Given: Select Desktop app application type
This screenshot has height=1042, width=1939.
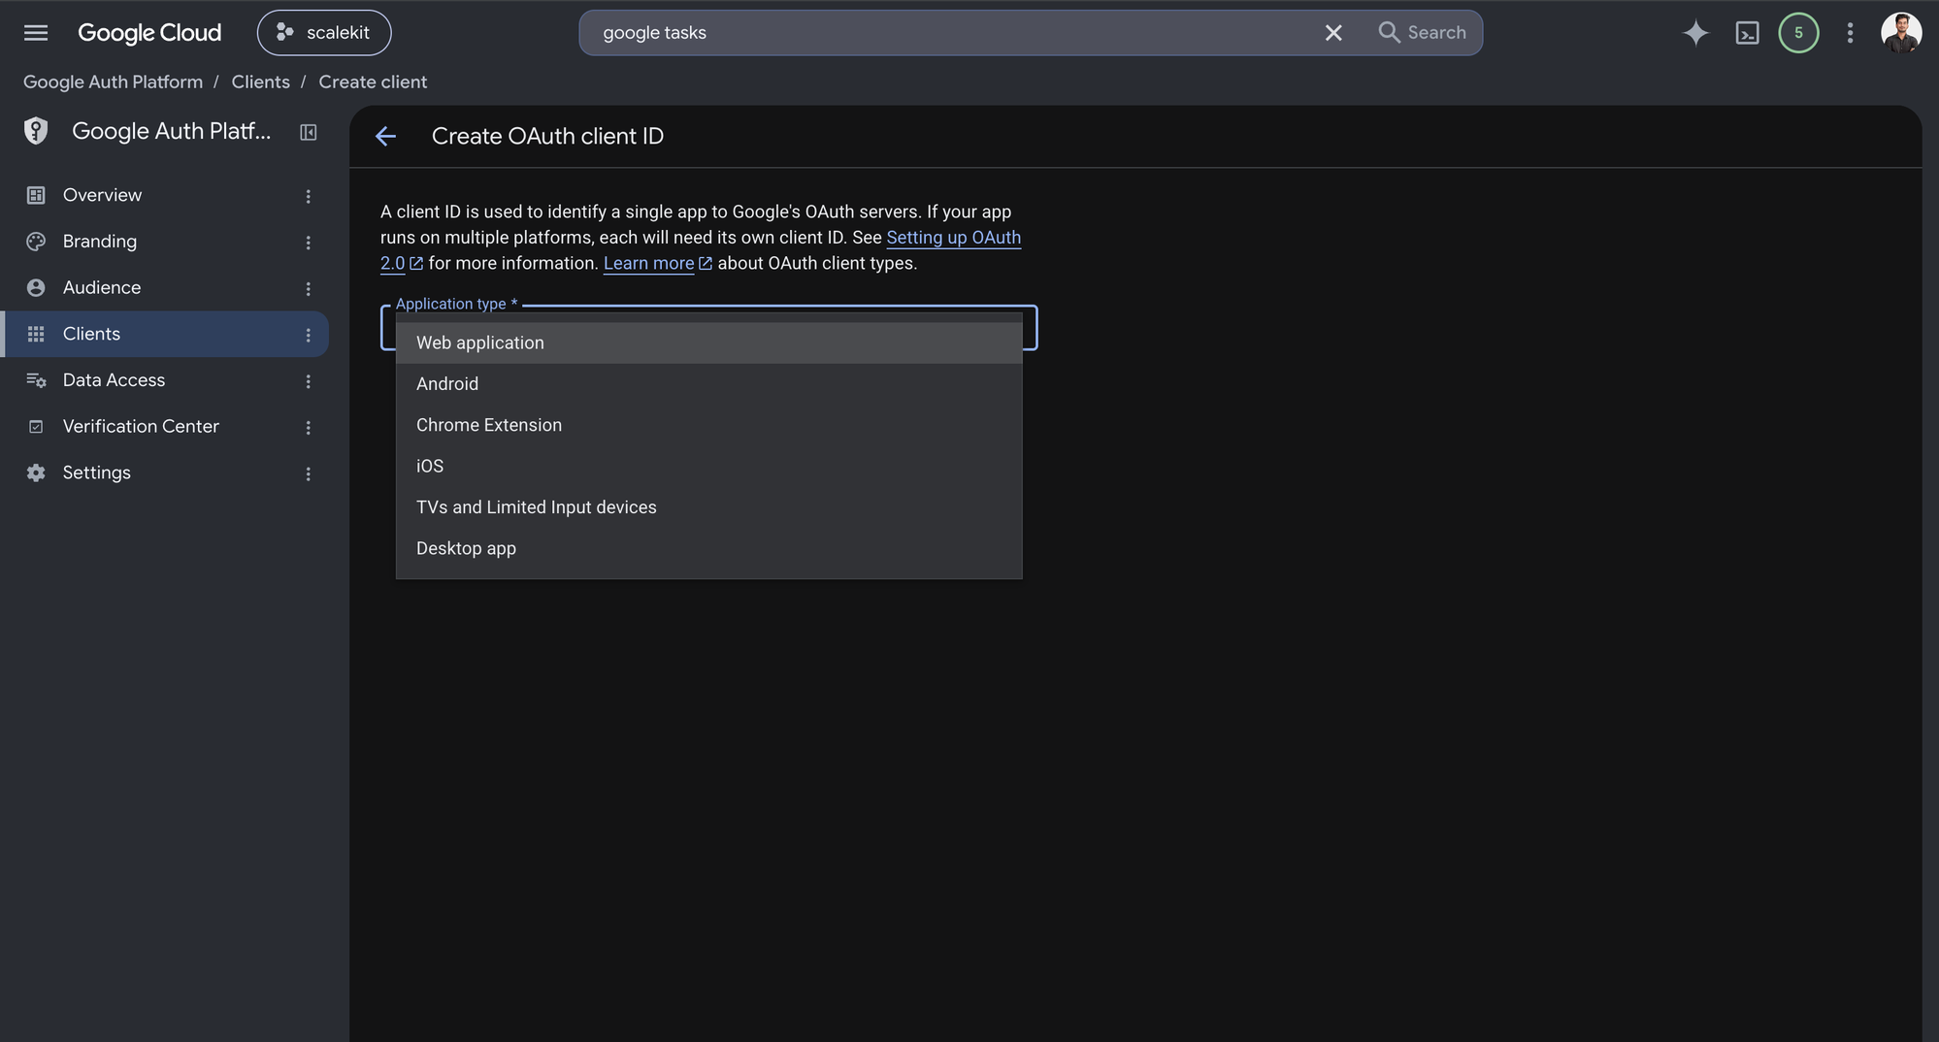Looking at the screenshot, I should 709,548.
